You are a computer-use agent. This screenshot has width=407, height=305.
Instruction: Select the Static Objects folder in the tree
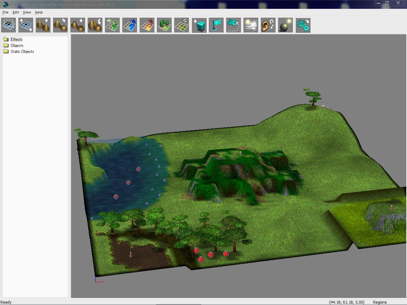(22, 51)
